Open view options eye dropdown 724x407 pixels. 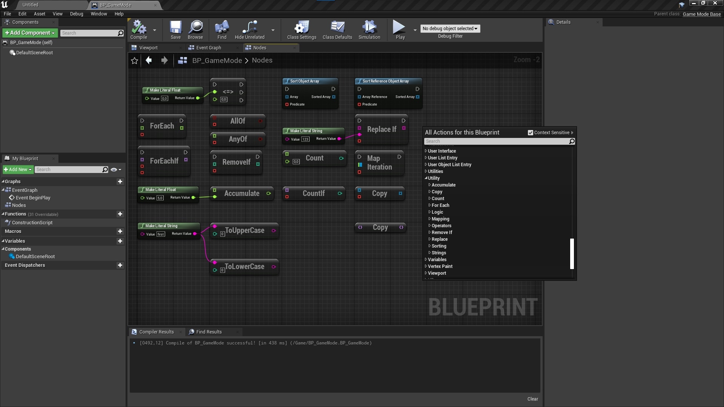[116, 170]
